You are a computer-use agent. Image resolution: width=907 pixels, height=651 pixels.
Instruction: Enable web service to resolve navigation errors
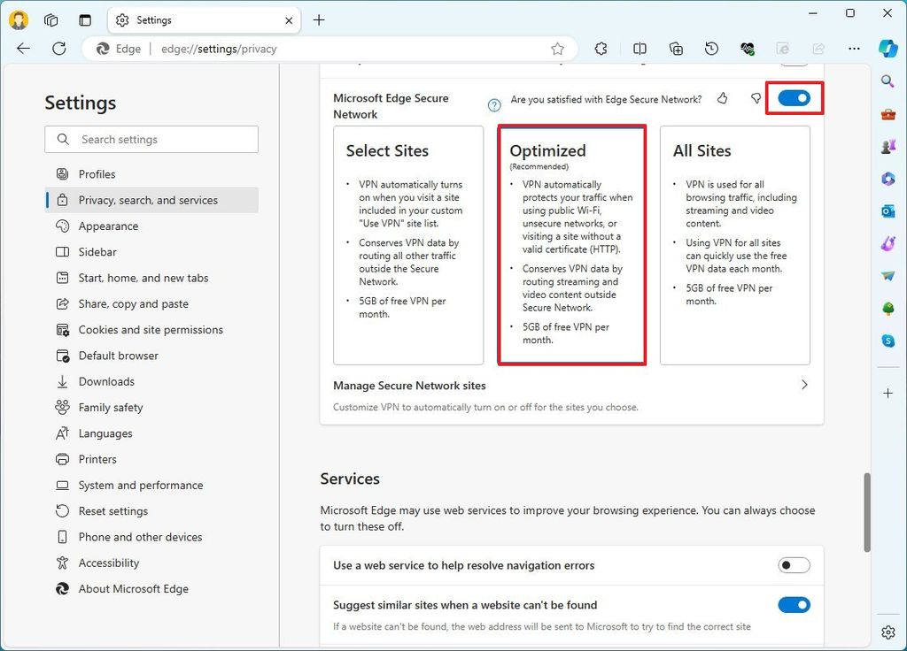click(x=794, y=565)
